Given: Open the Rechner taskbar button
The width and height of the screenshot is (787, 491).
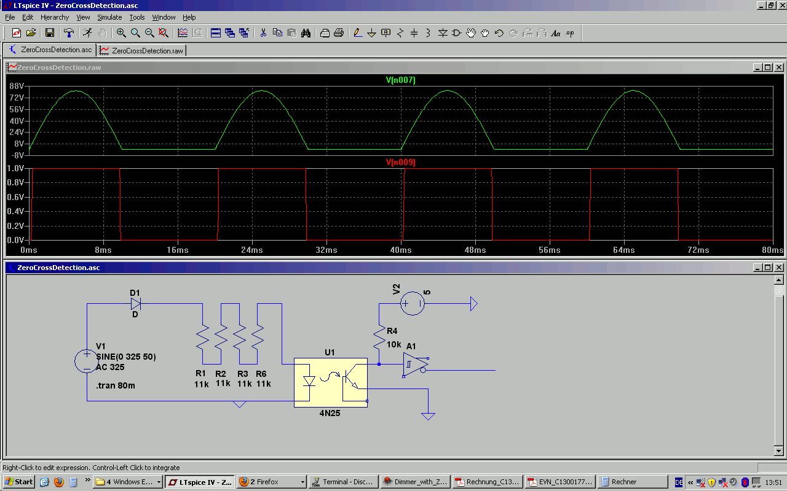Looking at the screenshot, I should [623, 482].
